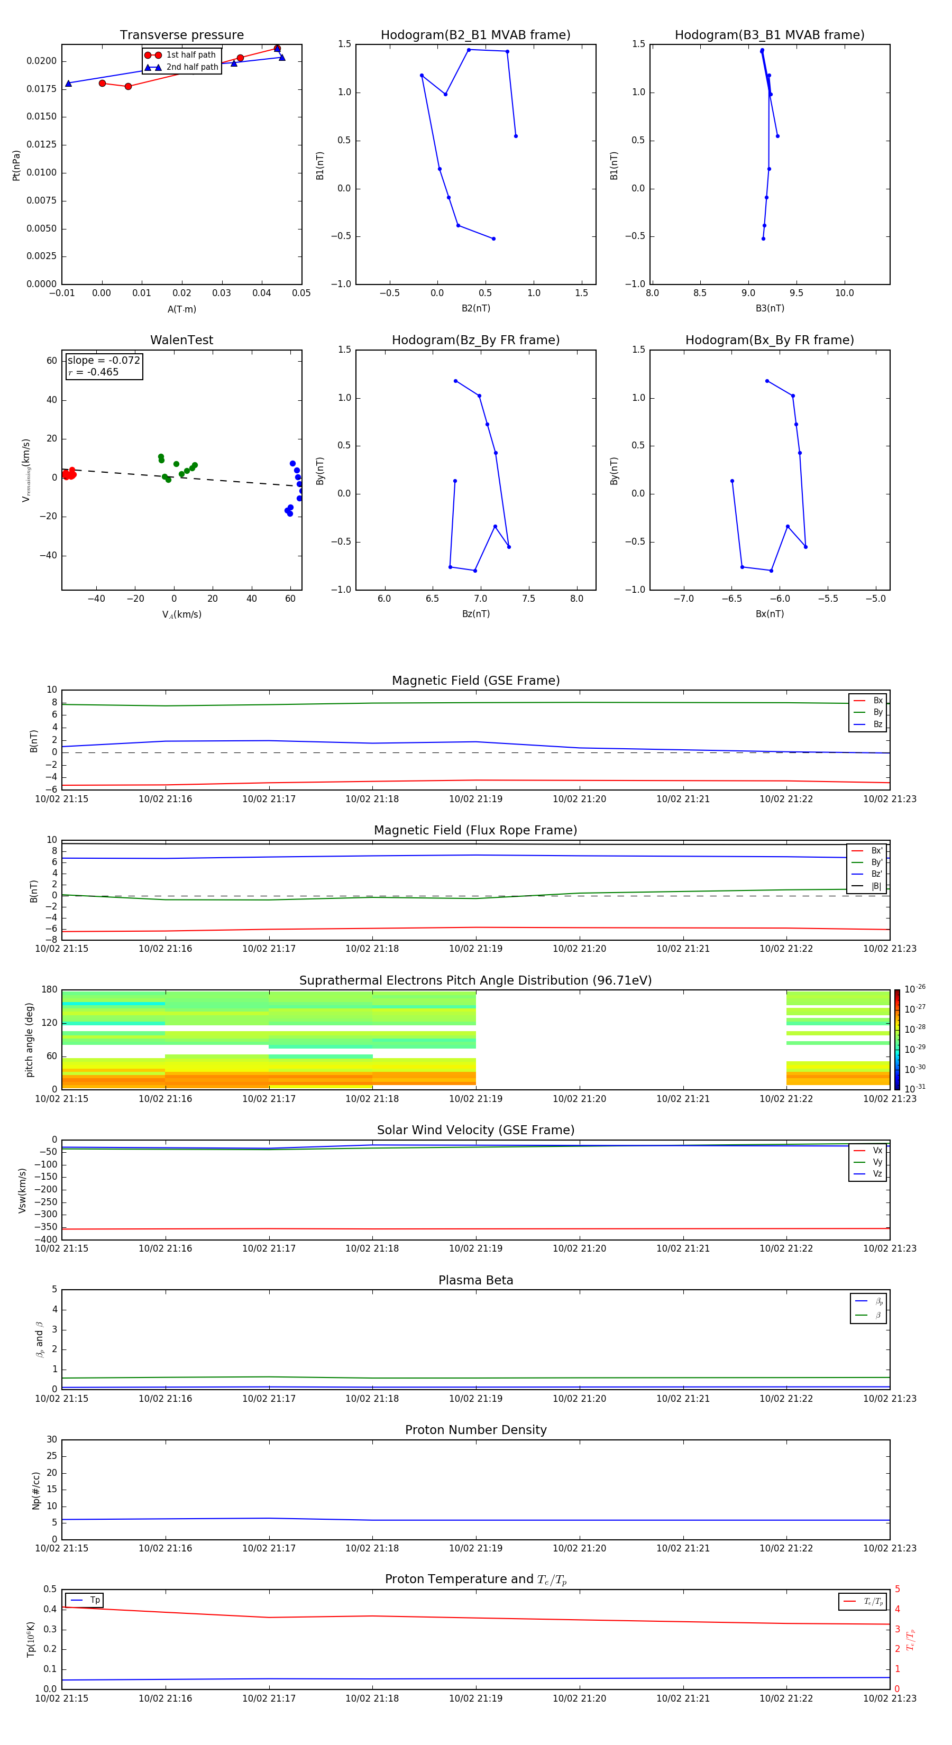Click the green data cluster in WalenTest plot
The height and width of the screenshot is (1745, 952).
point(178,468)
